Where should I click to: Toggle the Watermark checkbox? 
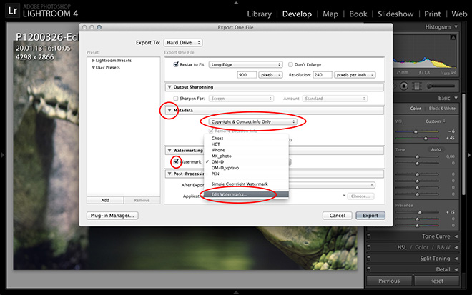coord(176,162)
